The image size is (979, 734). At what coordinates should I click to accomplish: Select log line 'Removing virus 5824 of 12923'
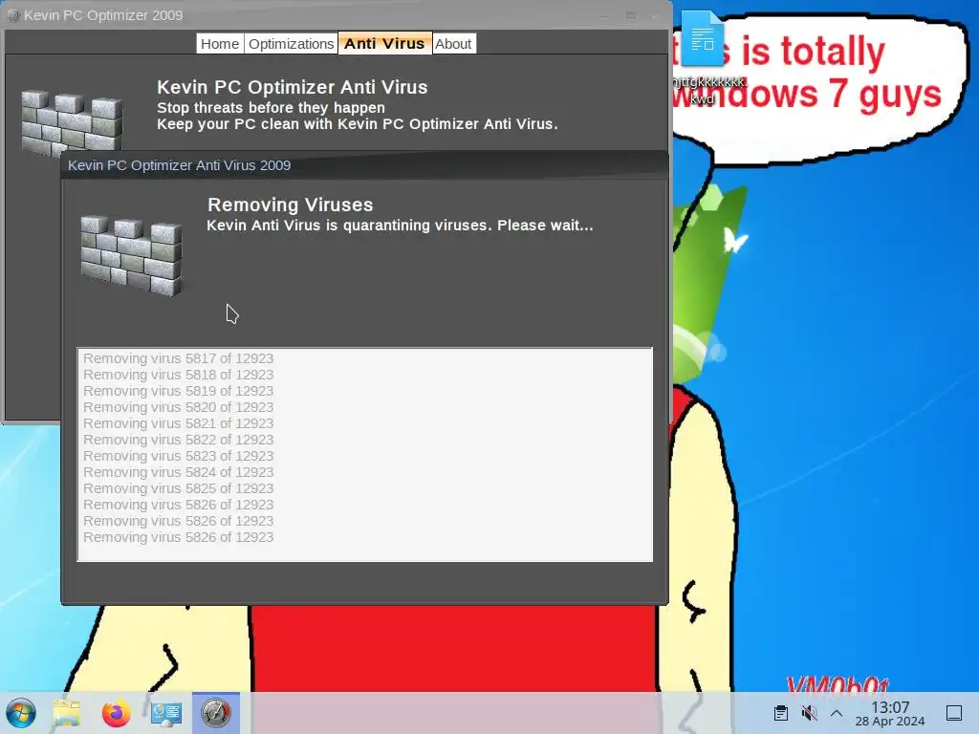(x=179, y=472)
